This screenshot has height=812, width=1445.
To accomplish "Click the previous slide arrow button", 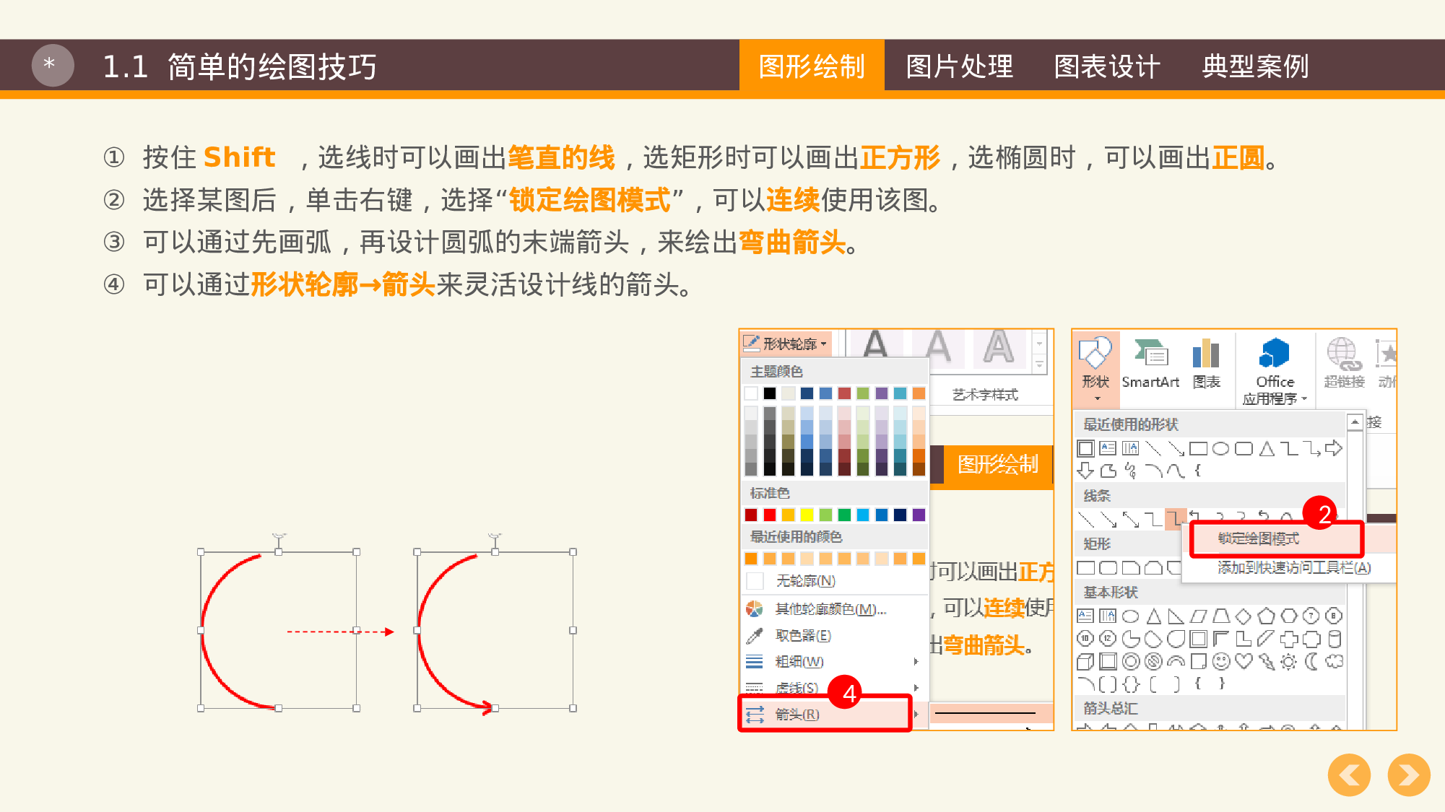I will (x=1349, y=775).
